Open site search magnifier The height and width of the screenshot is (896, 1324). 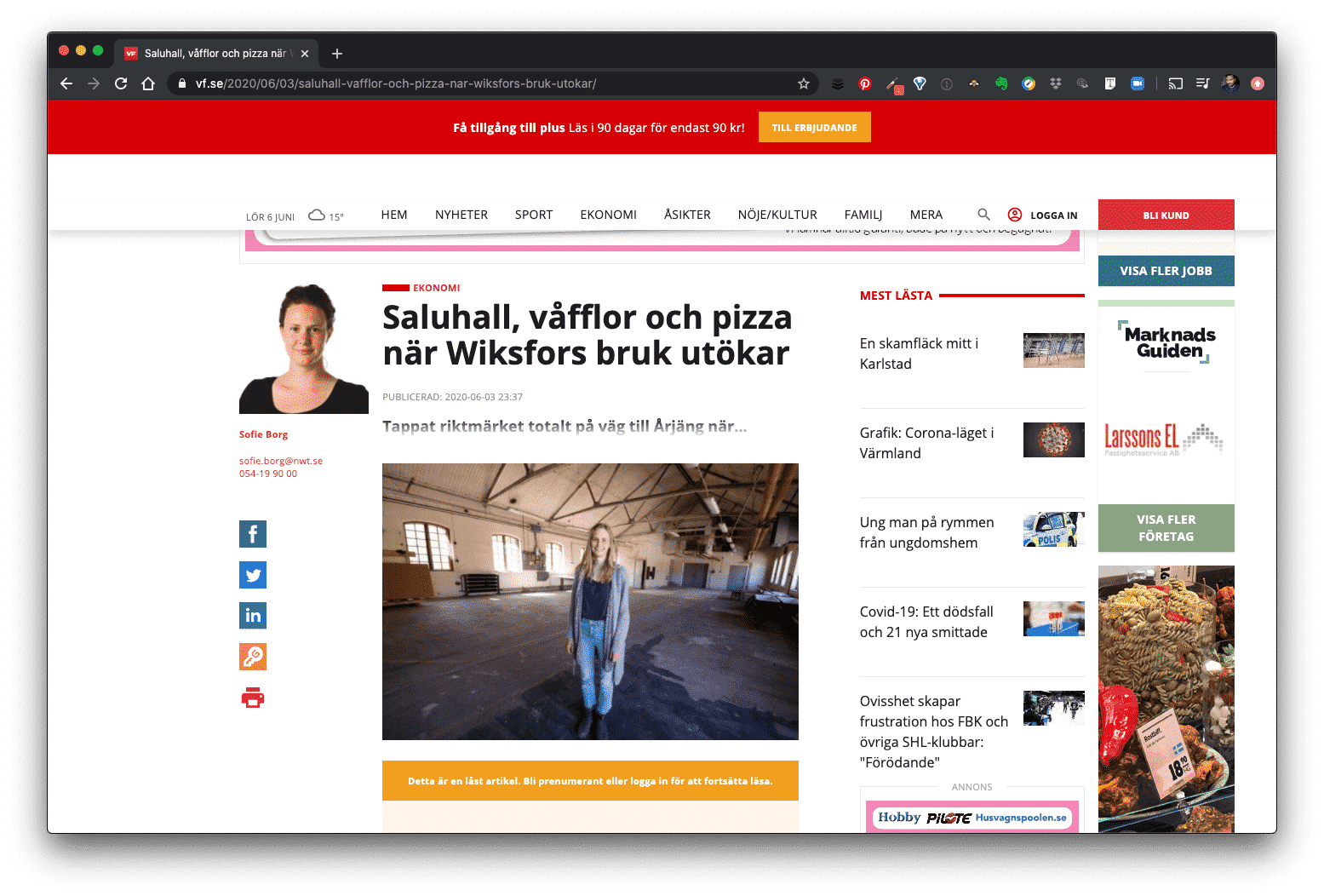click(983, 215)
